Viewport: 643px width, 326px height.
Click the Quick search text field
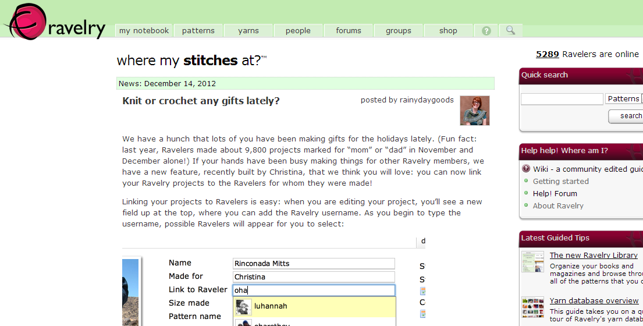[562, 99]
